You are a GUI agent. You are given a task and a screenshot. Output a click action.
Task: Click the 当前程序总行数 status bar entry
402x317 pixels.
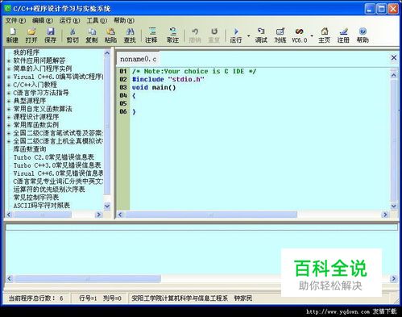tap(36, 298)
